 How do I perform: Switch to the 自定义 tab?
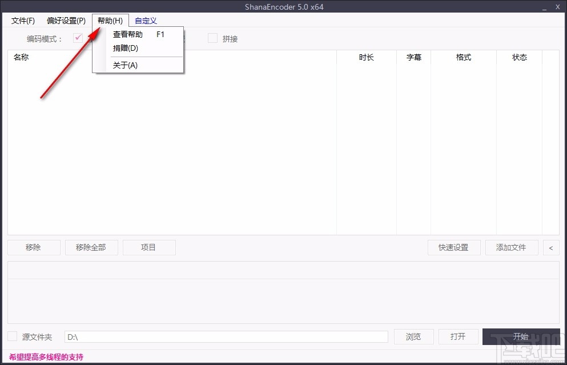[x=145, y=21]
